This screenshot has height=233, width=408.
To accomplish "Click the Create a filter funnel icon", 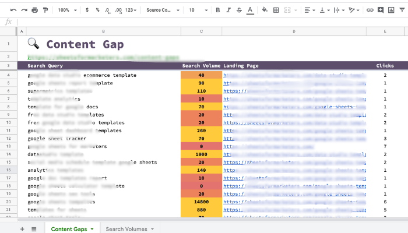I will (402, 10).
